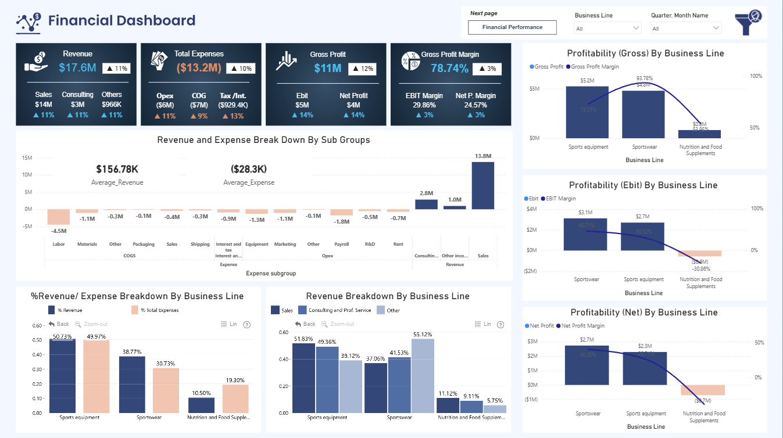
Task: Click the Net Profit Margin legend marker
Action: (559, 326)
